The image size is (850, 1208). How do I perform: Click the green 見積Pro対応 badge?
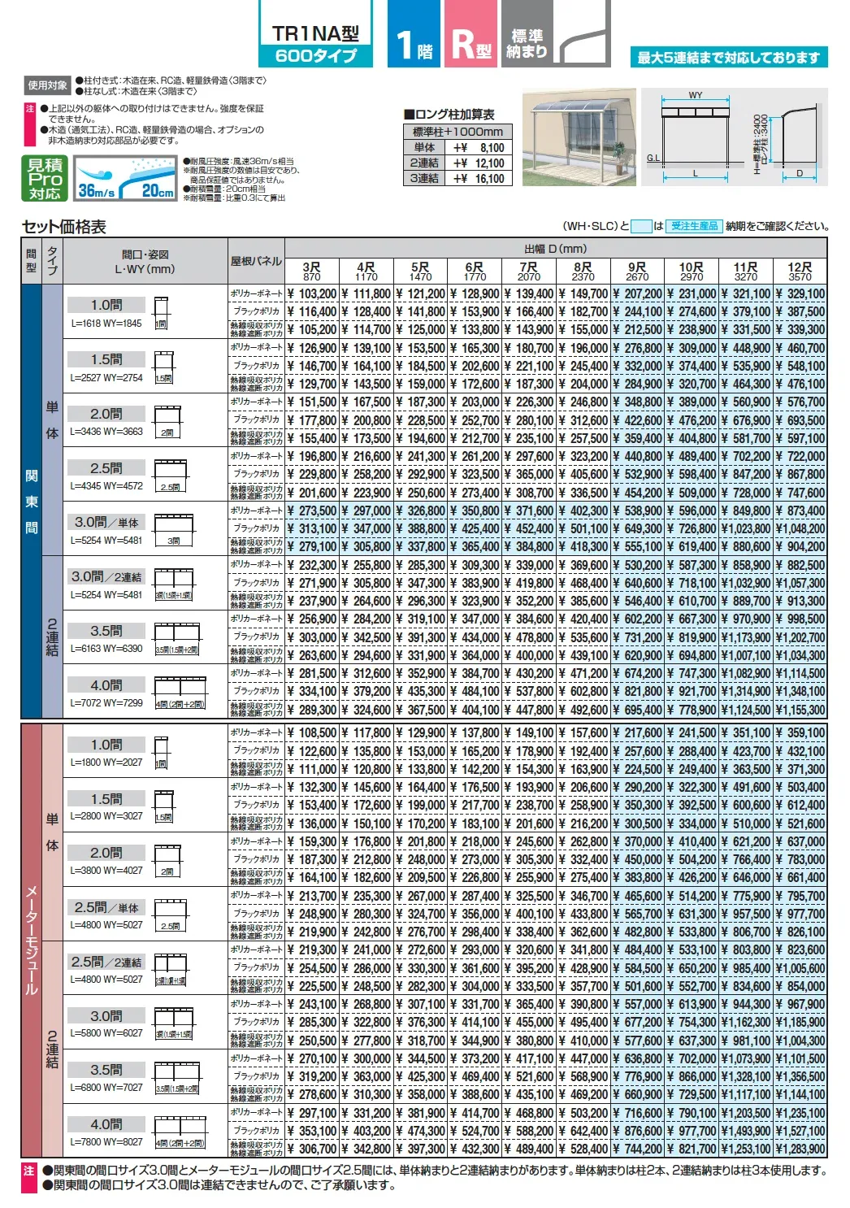click(46, 178)
